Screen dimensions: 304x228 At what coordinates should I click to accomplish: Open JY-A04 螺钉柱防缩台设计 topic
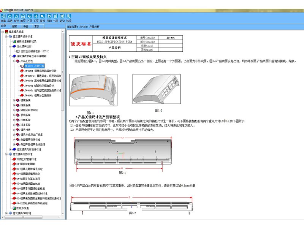[40, 85]
